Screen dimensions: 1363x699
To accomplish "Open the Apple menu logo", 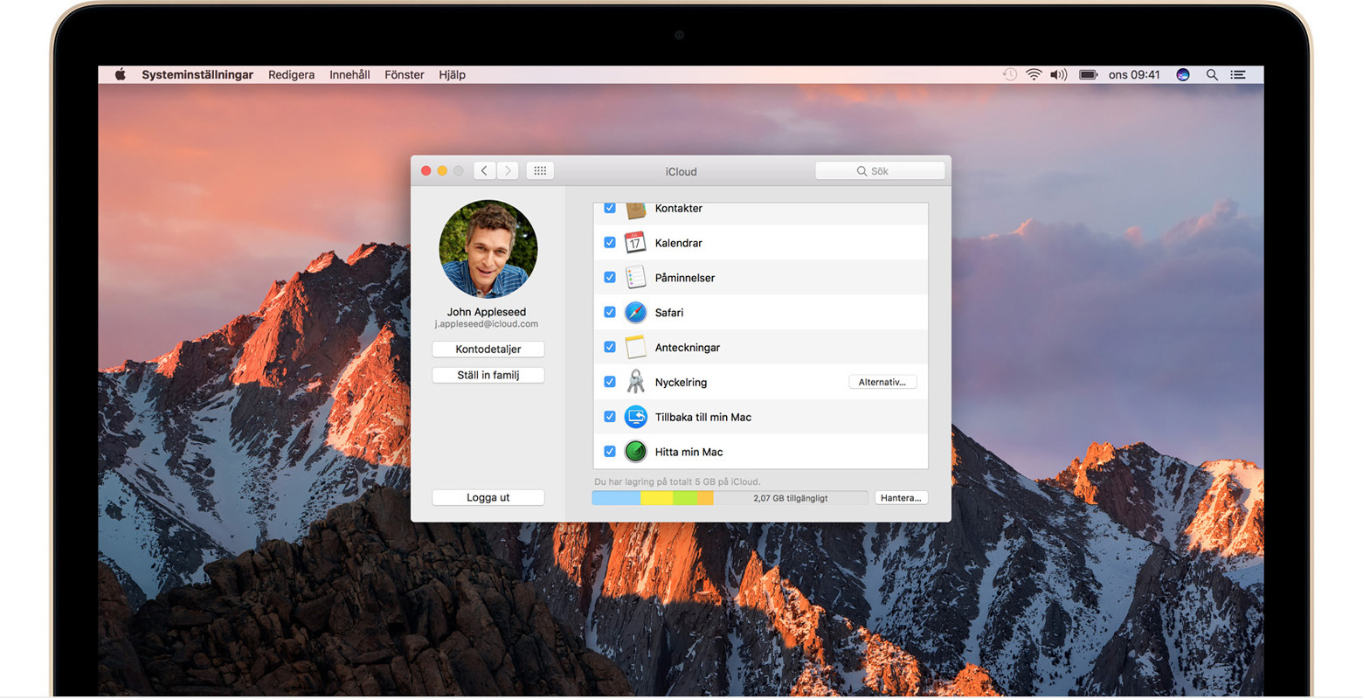I will click(x=121, y=74).
